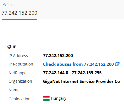Select the IP Address value 77.242.152.200

pos(58,56)
